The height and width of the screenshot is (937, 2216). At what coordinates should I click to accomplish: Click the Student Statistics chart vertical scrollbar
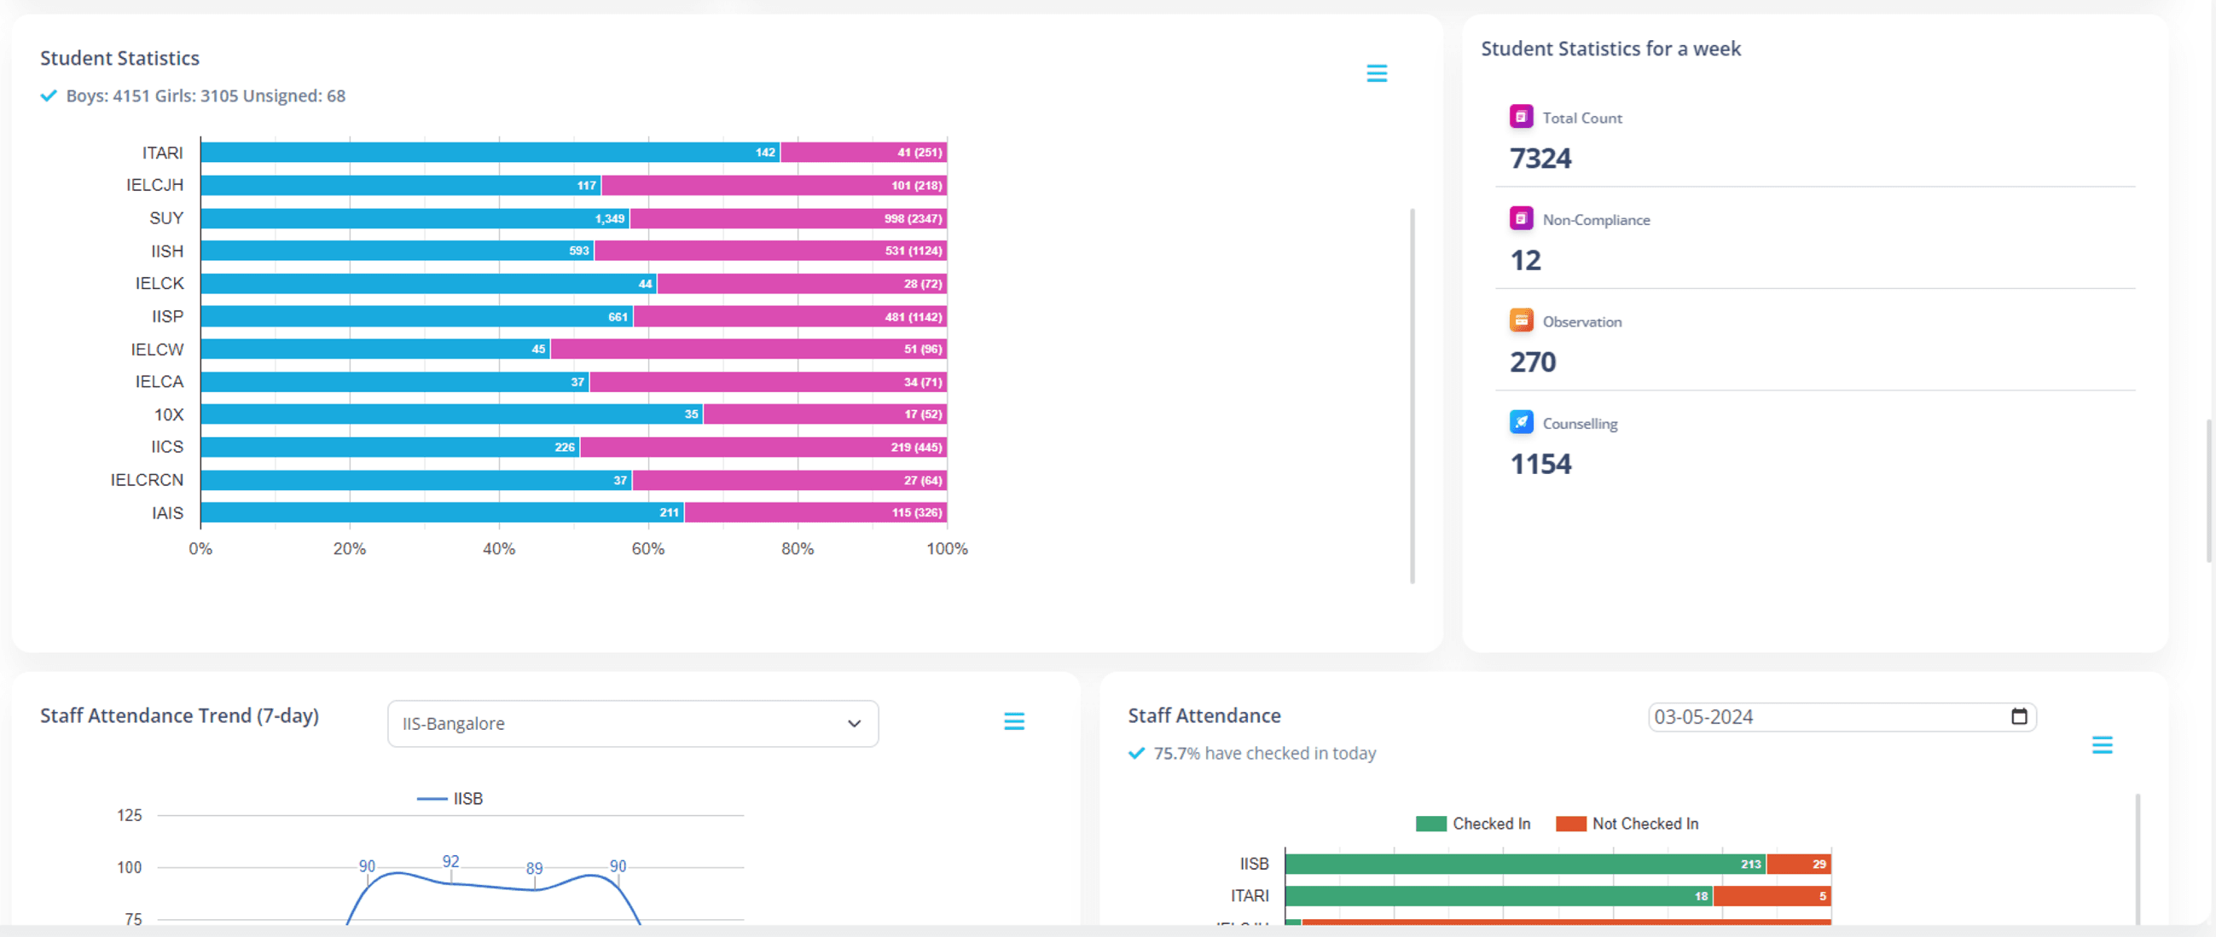click(1412, 396)
